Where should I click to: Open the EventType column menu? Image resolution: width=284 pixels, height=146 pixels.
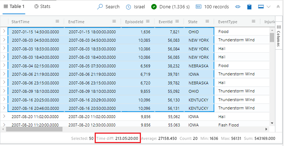click(x=253, y=21)
